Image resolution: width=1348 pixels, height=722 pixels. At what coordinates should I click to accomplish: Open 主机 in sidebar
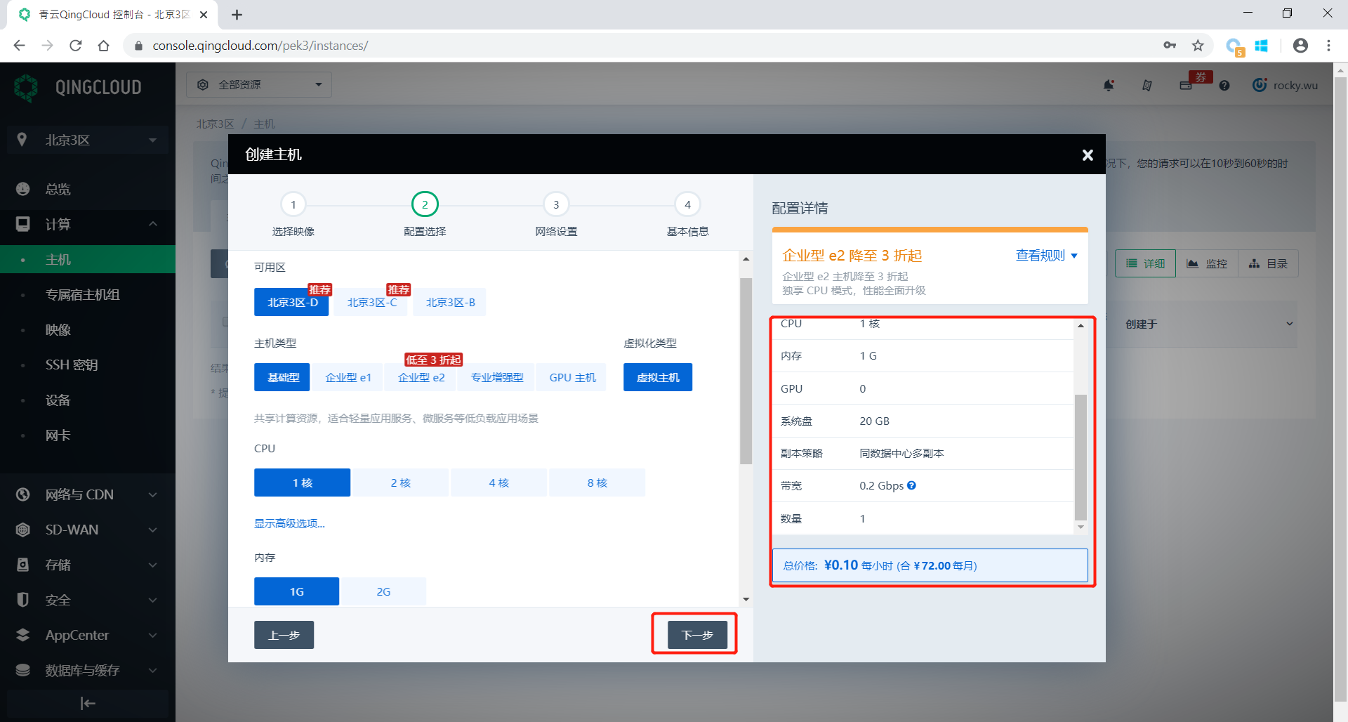coord(88,259)
